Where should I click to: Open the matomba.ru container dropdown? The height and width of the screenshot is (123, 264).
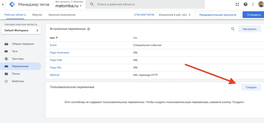pos(69,6)
